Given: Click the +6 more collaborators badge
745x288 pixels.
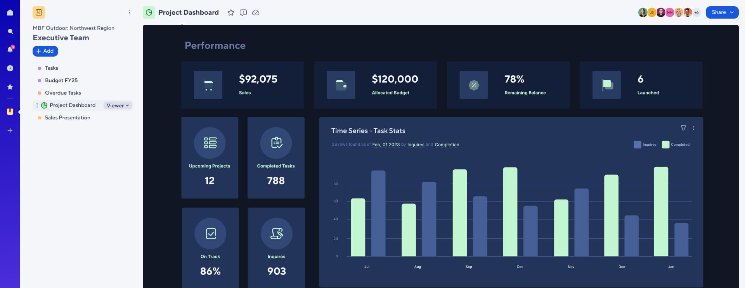Looking at the screenshot, I should [x=696, y=12].
